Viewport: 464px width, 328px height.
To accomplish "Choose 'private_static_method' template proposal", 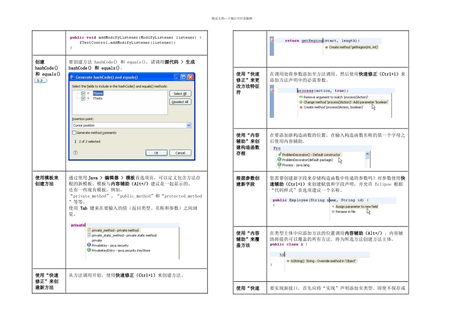I will [124, 235].
